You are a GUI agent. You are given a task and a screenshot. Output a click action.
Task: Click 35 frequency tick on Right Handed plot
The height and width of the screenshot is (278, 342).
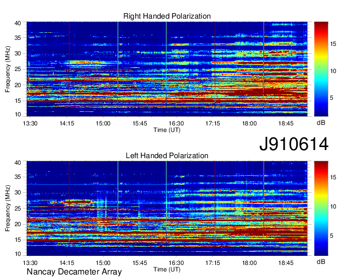(x=18, y=38)
